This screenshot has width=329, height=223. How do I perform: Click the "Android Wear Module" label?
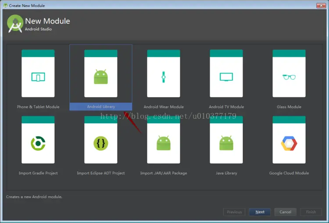tap(164, 107)
